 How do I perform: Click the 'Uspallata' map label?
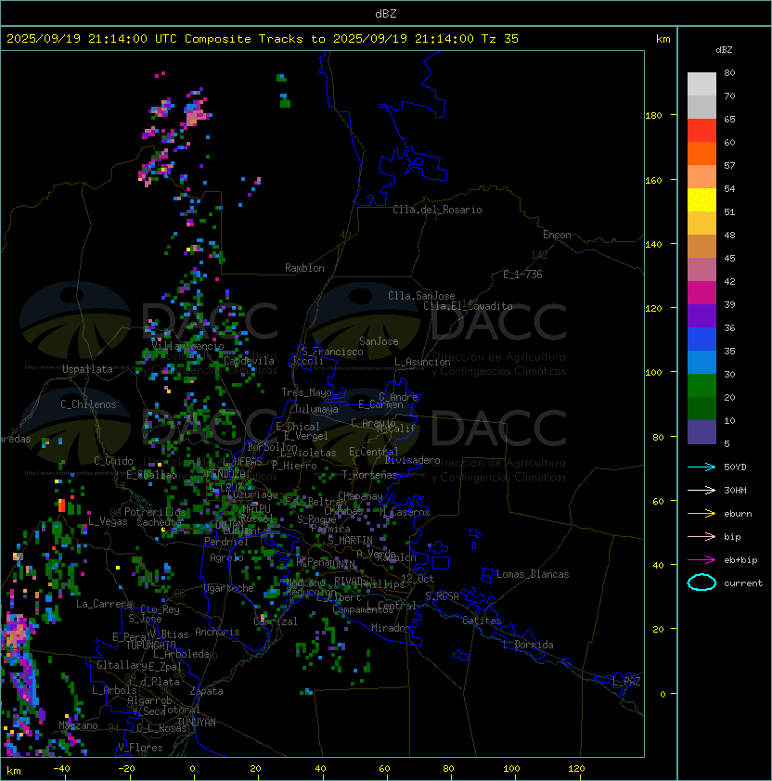(87, 369)
